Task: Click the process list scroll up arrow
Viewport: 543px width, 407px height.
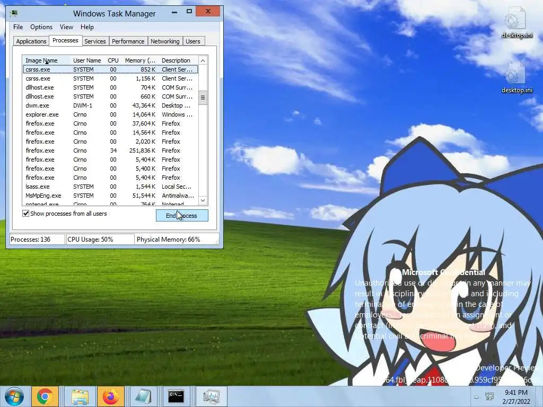Action: coord(203,60)
